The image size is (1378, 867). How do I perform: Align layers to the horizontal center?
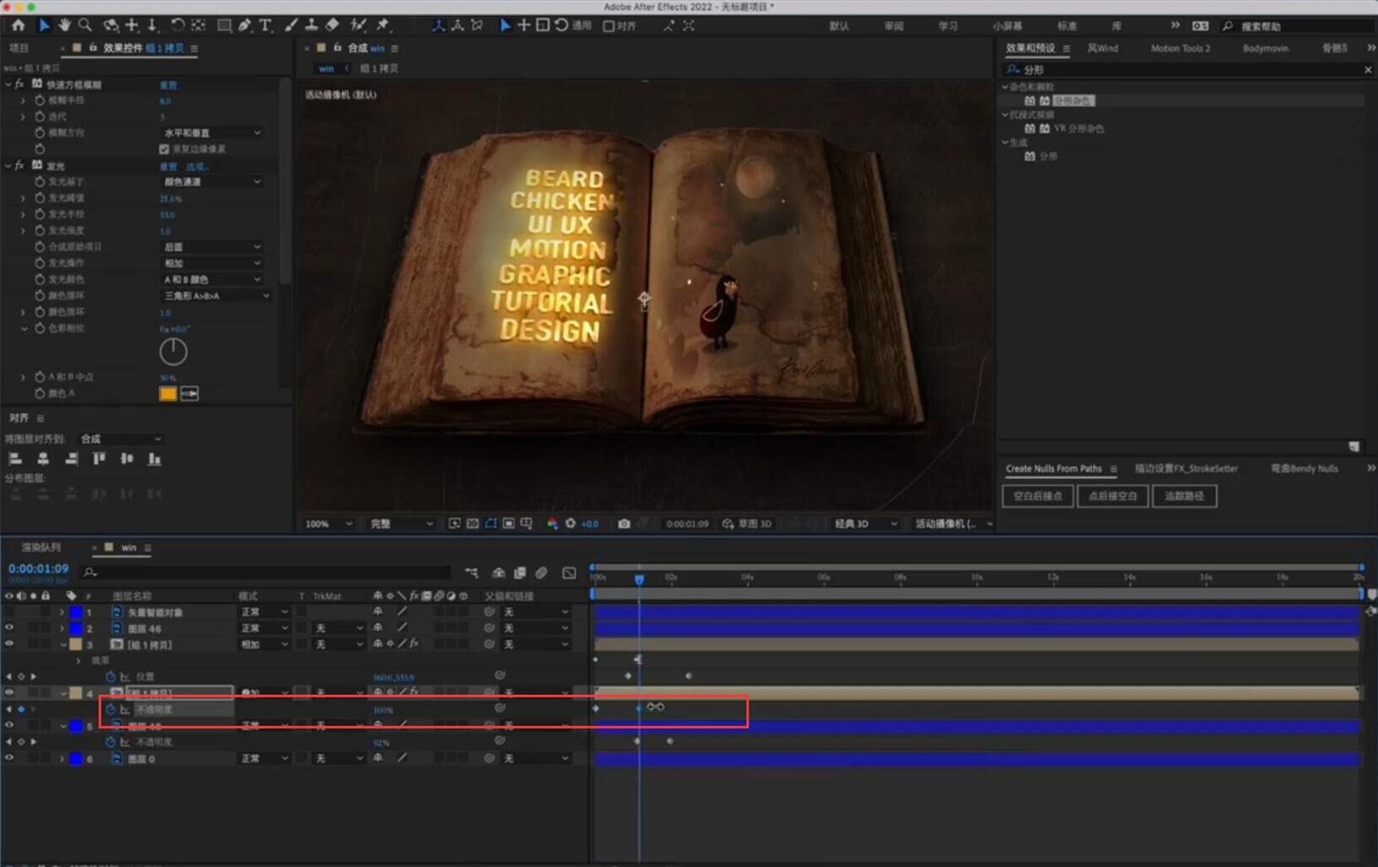[x=43, y=459]
